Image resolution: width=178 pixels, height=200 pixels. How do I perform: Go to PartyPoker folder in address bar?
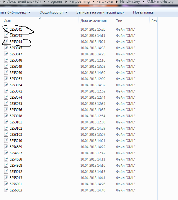pos(105,2)
